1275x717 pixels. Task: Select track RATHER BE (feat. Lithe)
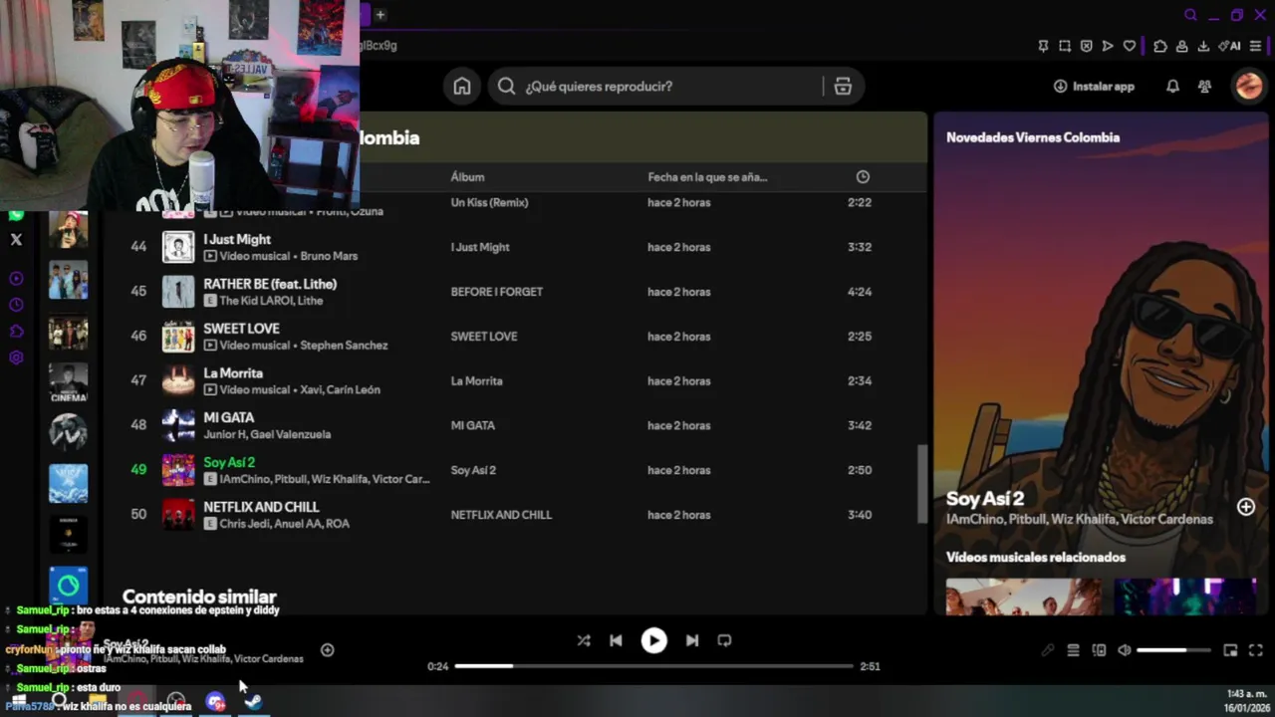pyautogui.click(x=270, y=284)
